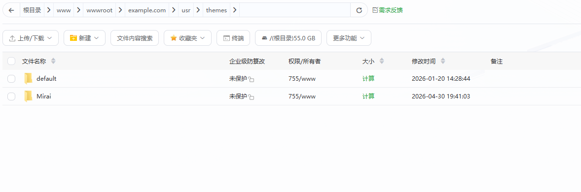Viewport: 581px width, 192px height.
Task: Sort by 大小 column arrows
Action: point(382,61)
